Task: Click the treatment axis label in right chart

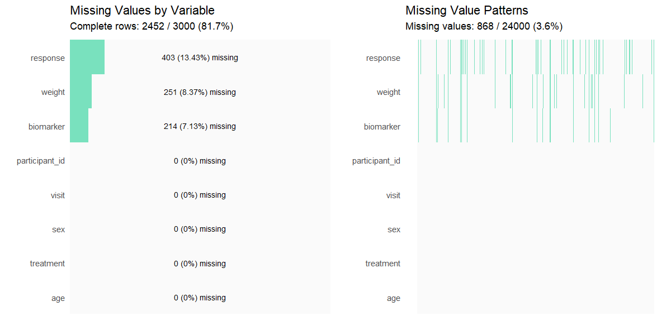Action: (382, 264)
